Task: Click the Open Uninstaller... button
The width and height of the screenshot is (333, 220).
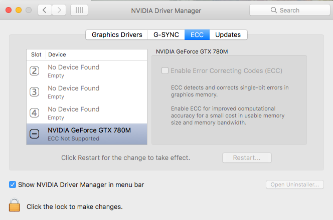Action: 294,184
